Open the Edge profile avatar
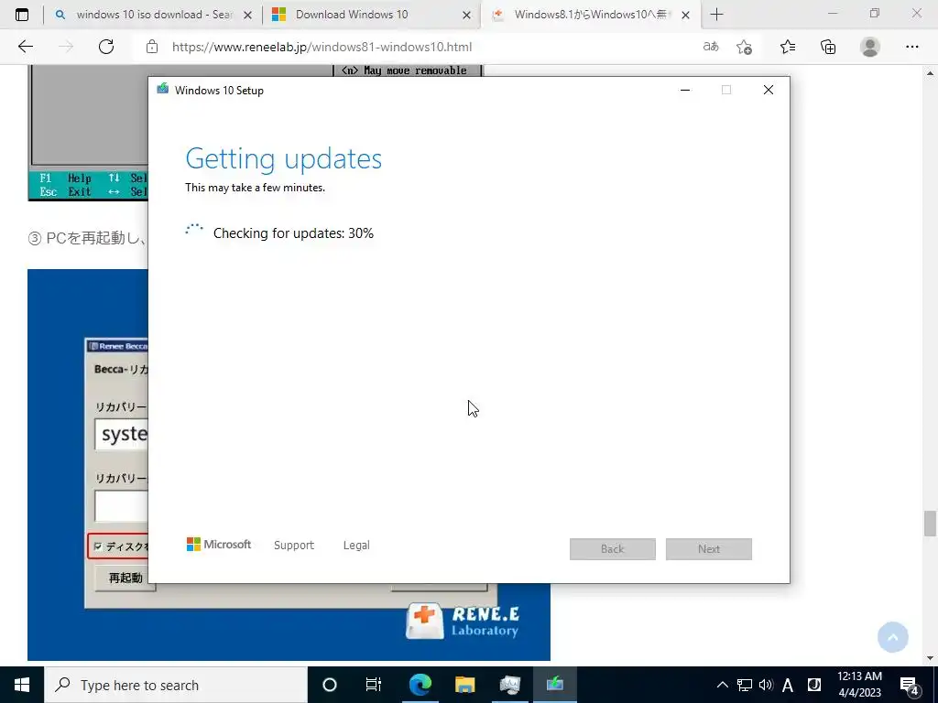 [x=870, y=47]
